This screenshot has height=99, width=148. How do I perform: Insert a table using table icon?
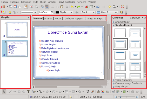(x=91, y=7)
